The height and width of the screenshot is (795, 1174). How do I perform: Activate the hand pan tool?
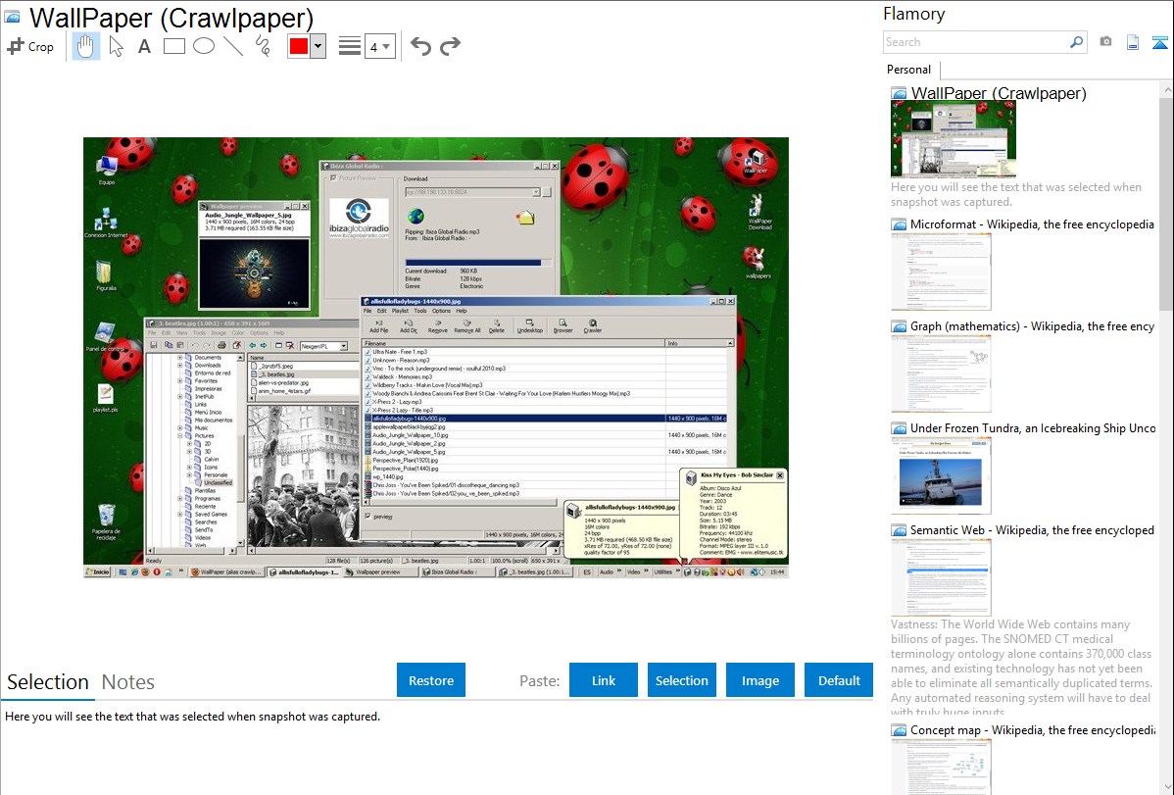[x=86, y=46]
